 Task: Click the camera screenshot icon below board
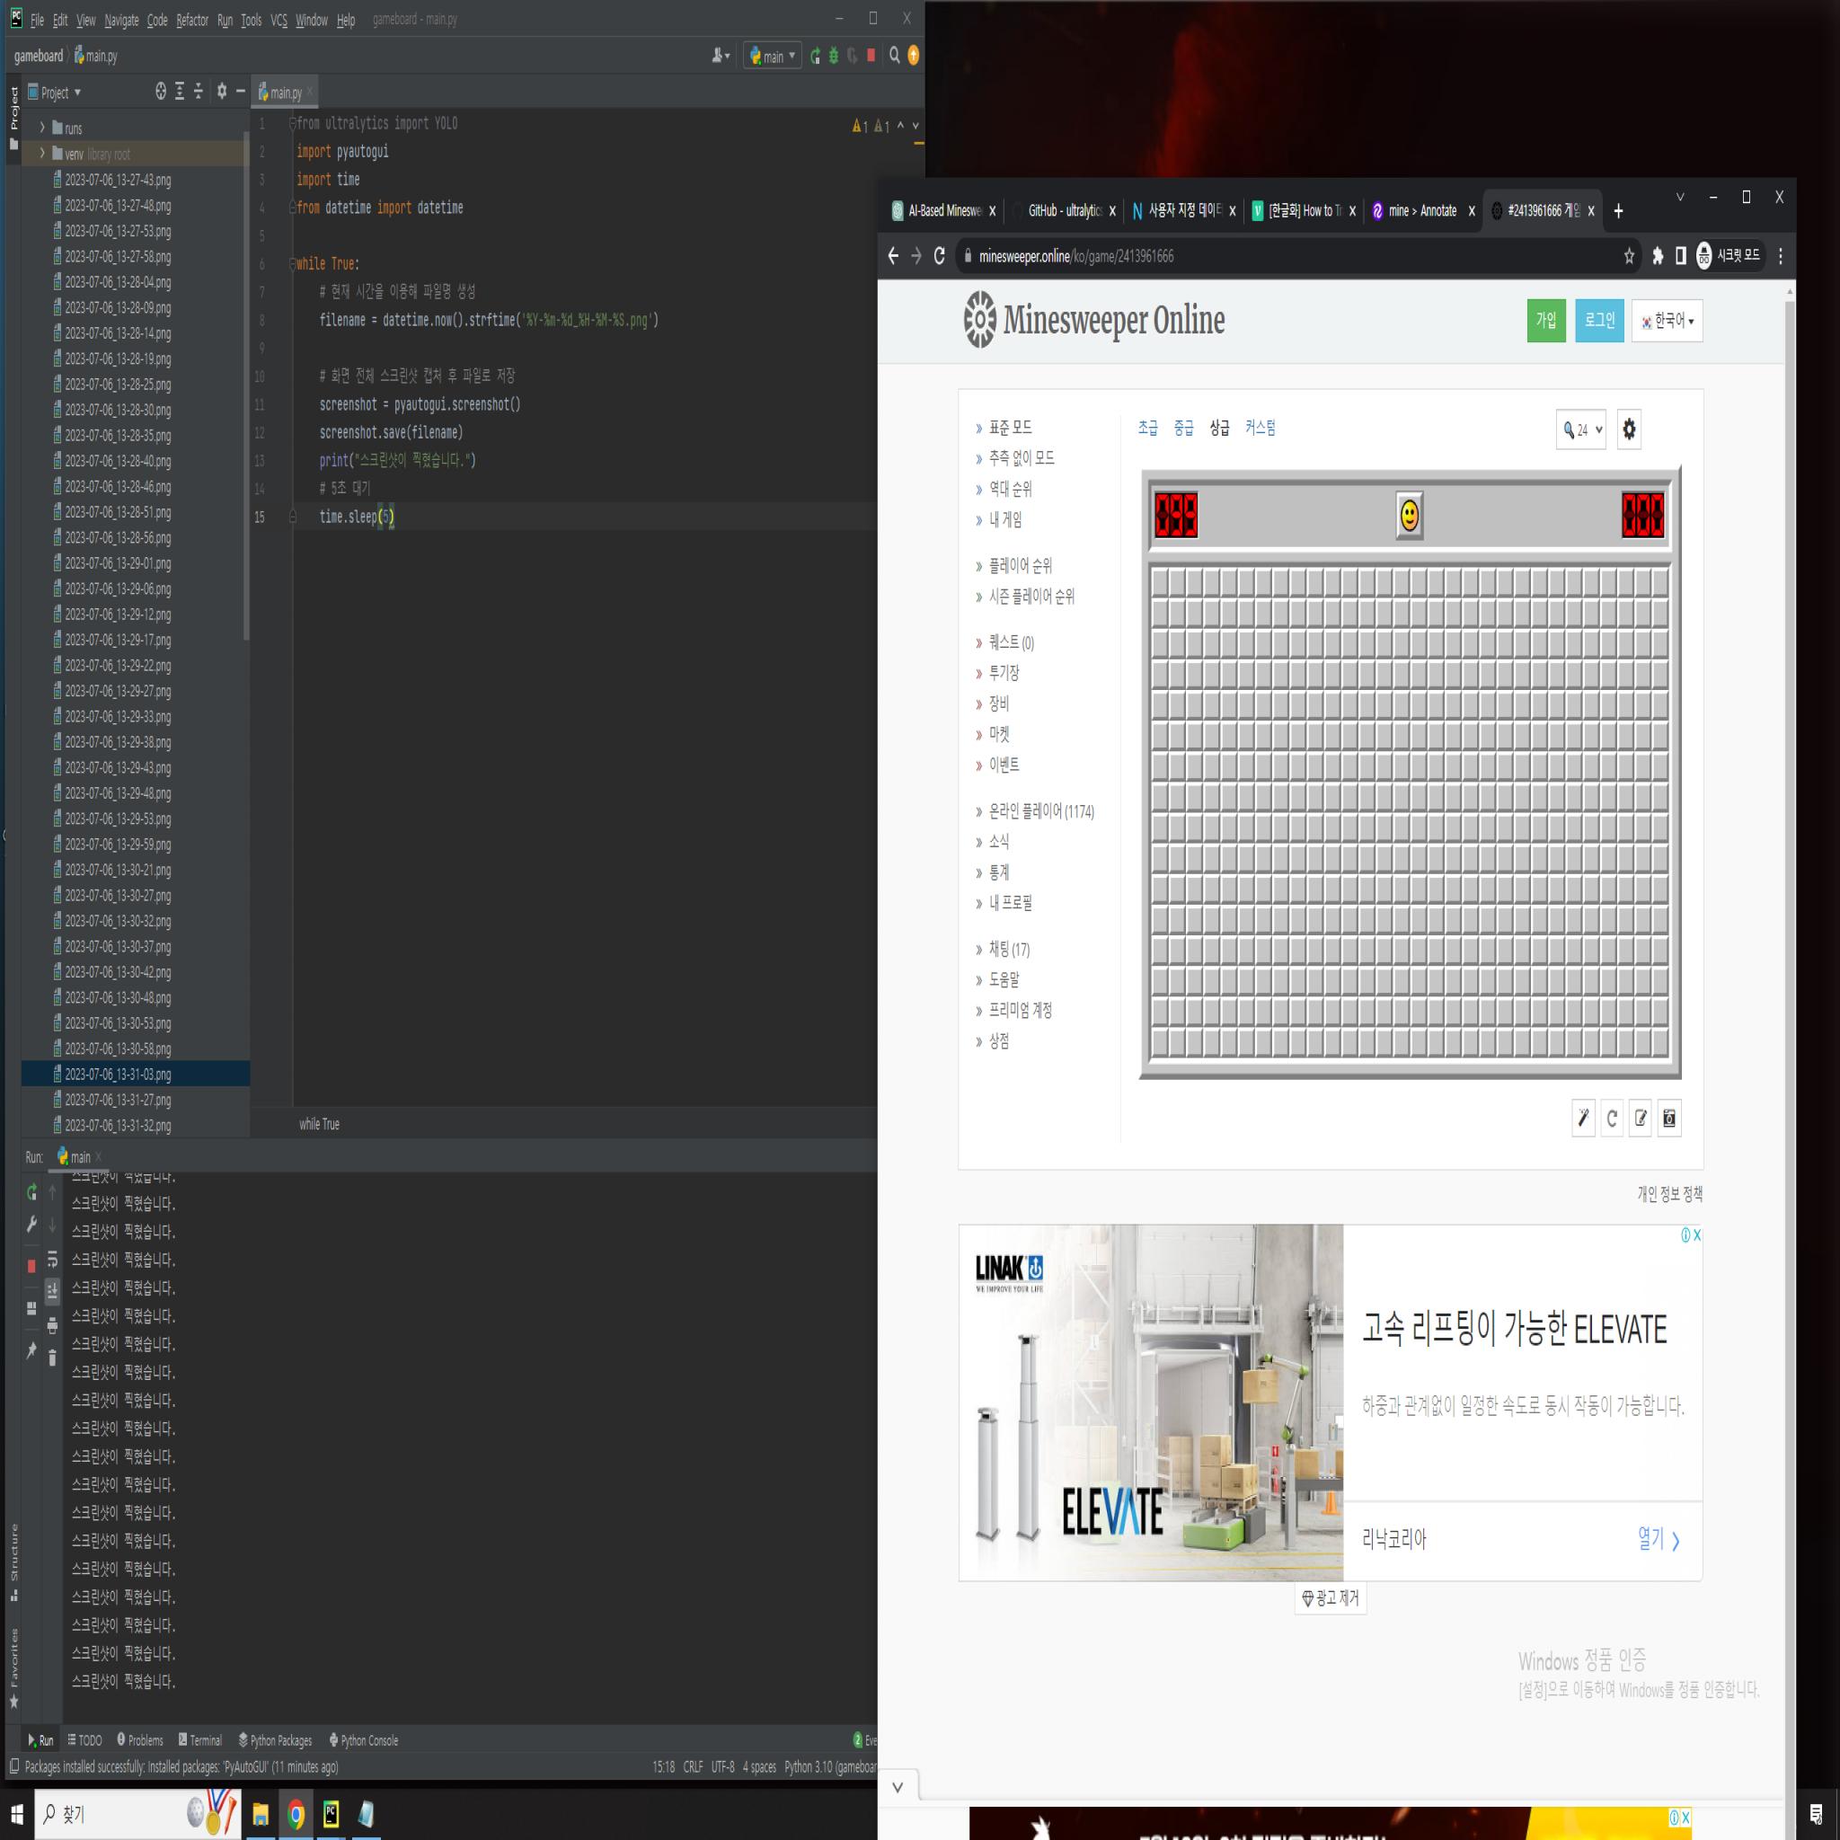pyautogui.click(x=1668, y=1118)
